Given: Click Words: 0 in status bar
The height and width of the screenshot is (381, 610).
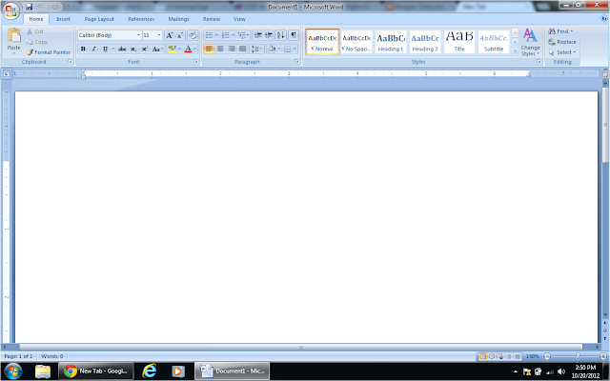Looking at the screenshot, I should pos(52,356).
